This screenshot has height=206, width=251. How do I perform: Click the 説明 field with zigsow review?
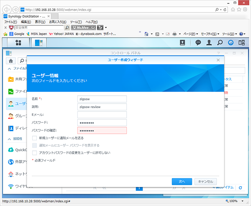pyautogui.click(x=102, y=107)
